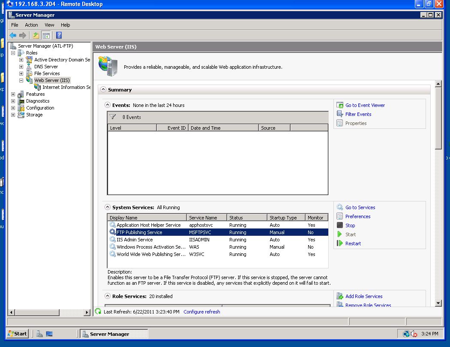Open the View menu

pyautogui.click(x=49, y=25)
